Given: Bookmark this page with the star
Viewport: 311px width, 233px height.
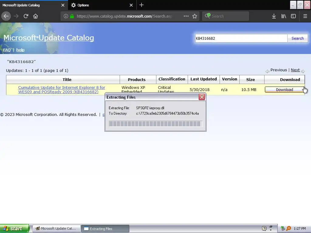Looking at the screenshot, I should 195,16.
